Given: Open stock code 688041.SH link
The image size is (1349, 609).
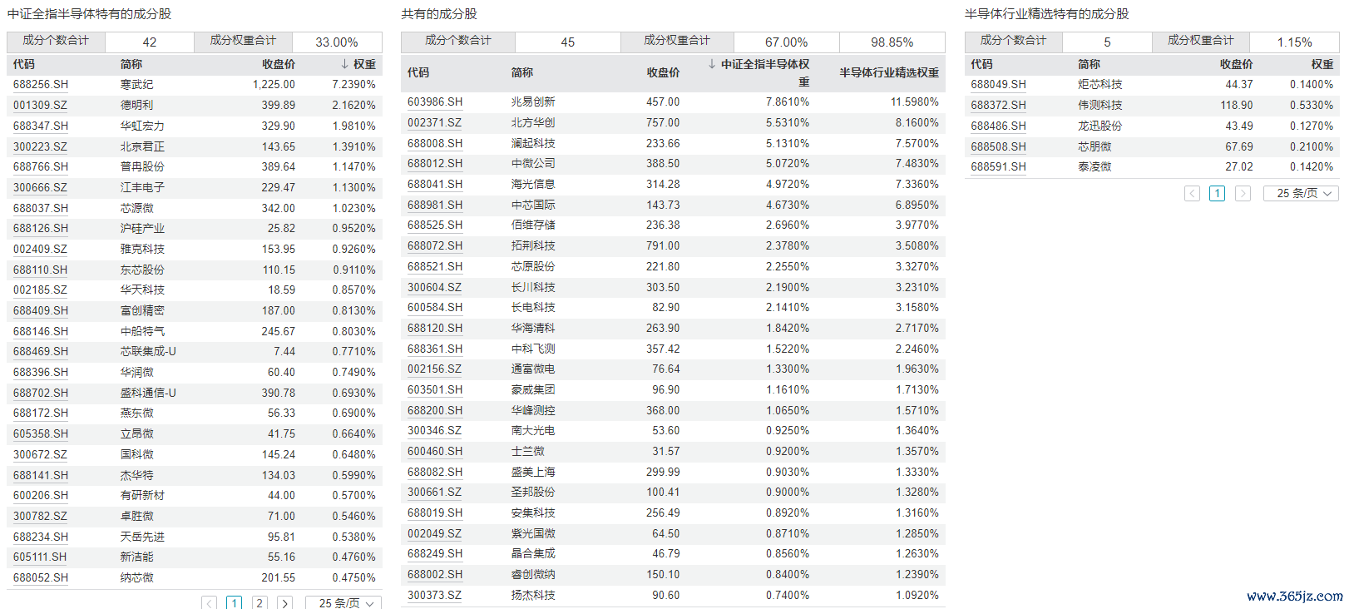Looking at the screenshot, I should tap(435, 184).
